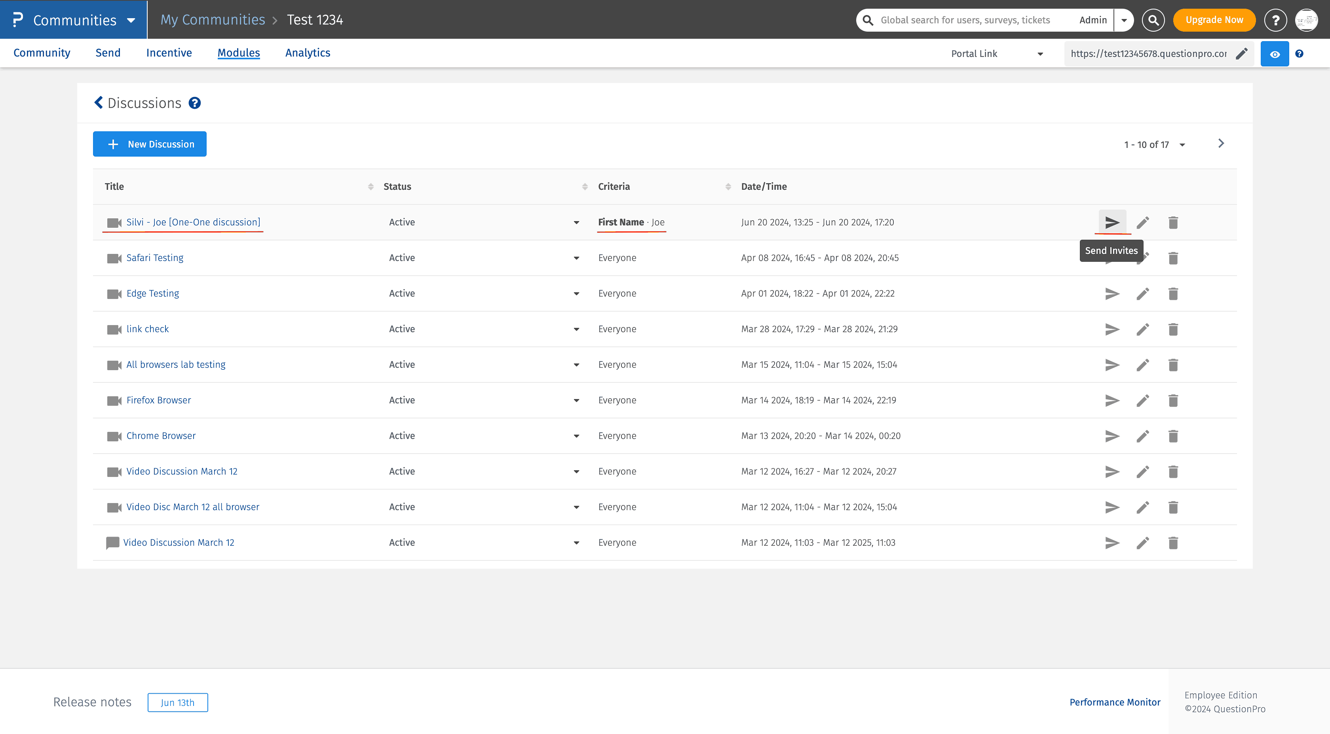1330x734 pixels.
Task: Delete the link check discussion
Action: 1173,329
